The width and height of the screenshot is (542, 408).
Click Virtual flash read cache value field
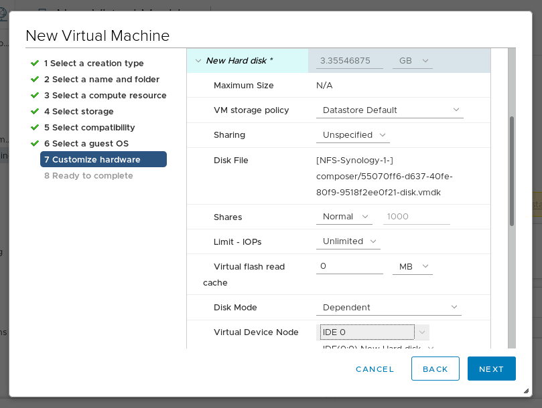point(349,266)
